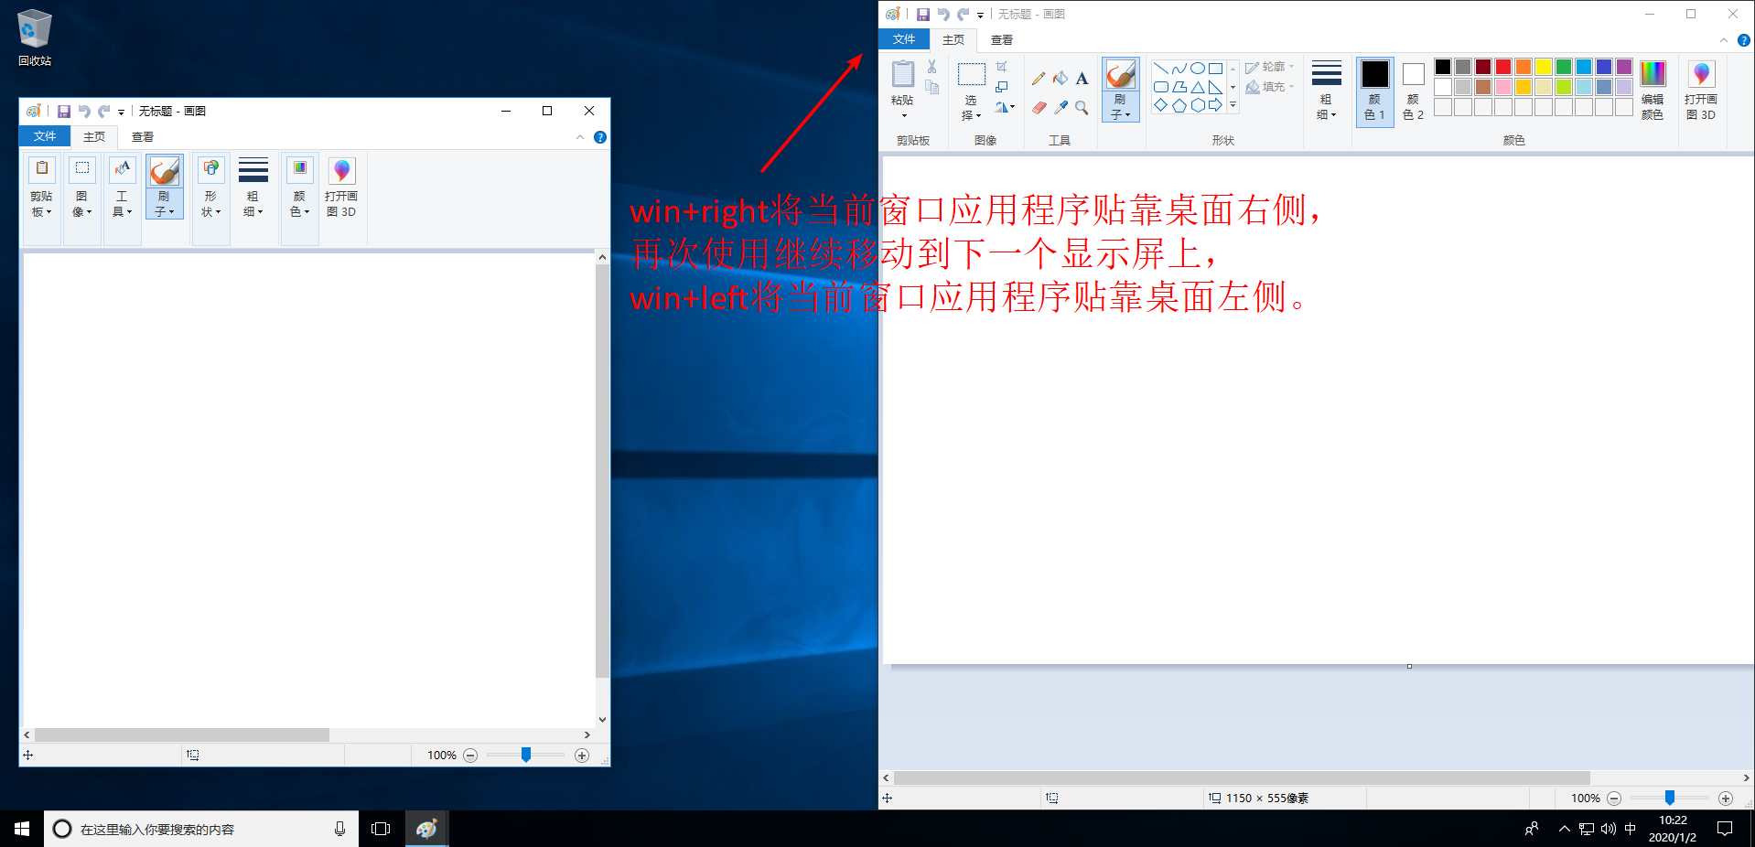Select the Curve shape
Screen dimensions: 1755x847
[x=1179, y=69]
